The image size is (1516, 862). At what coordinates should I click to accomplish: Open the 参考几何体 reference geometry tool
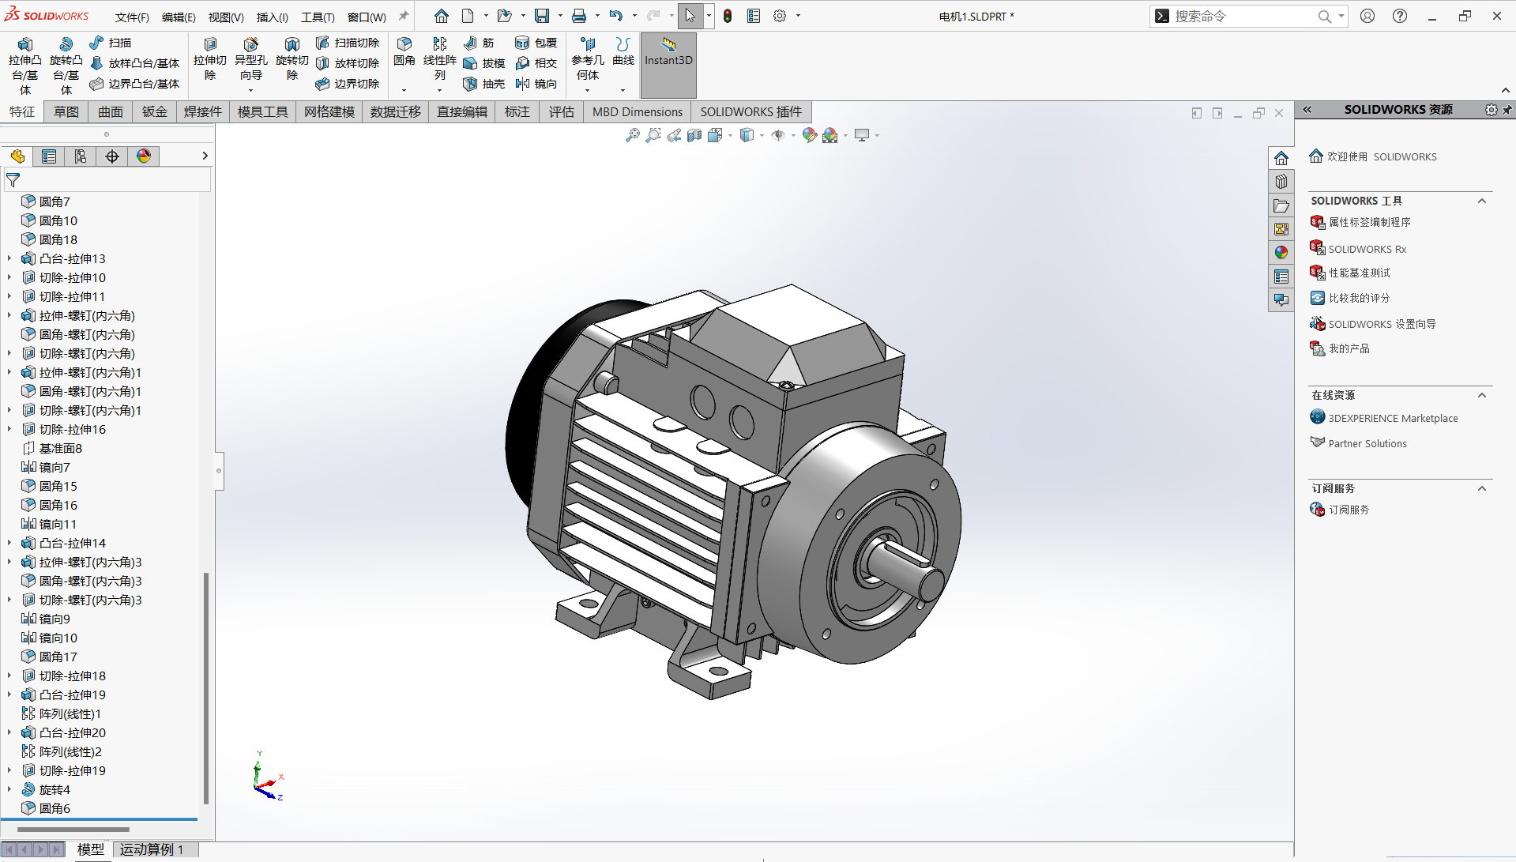pos(588,59)
